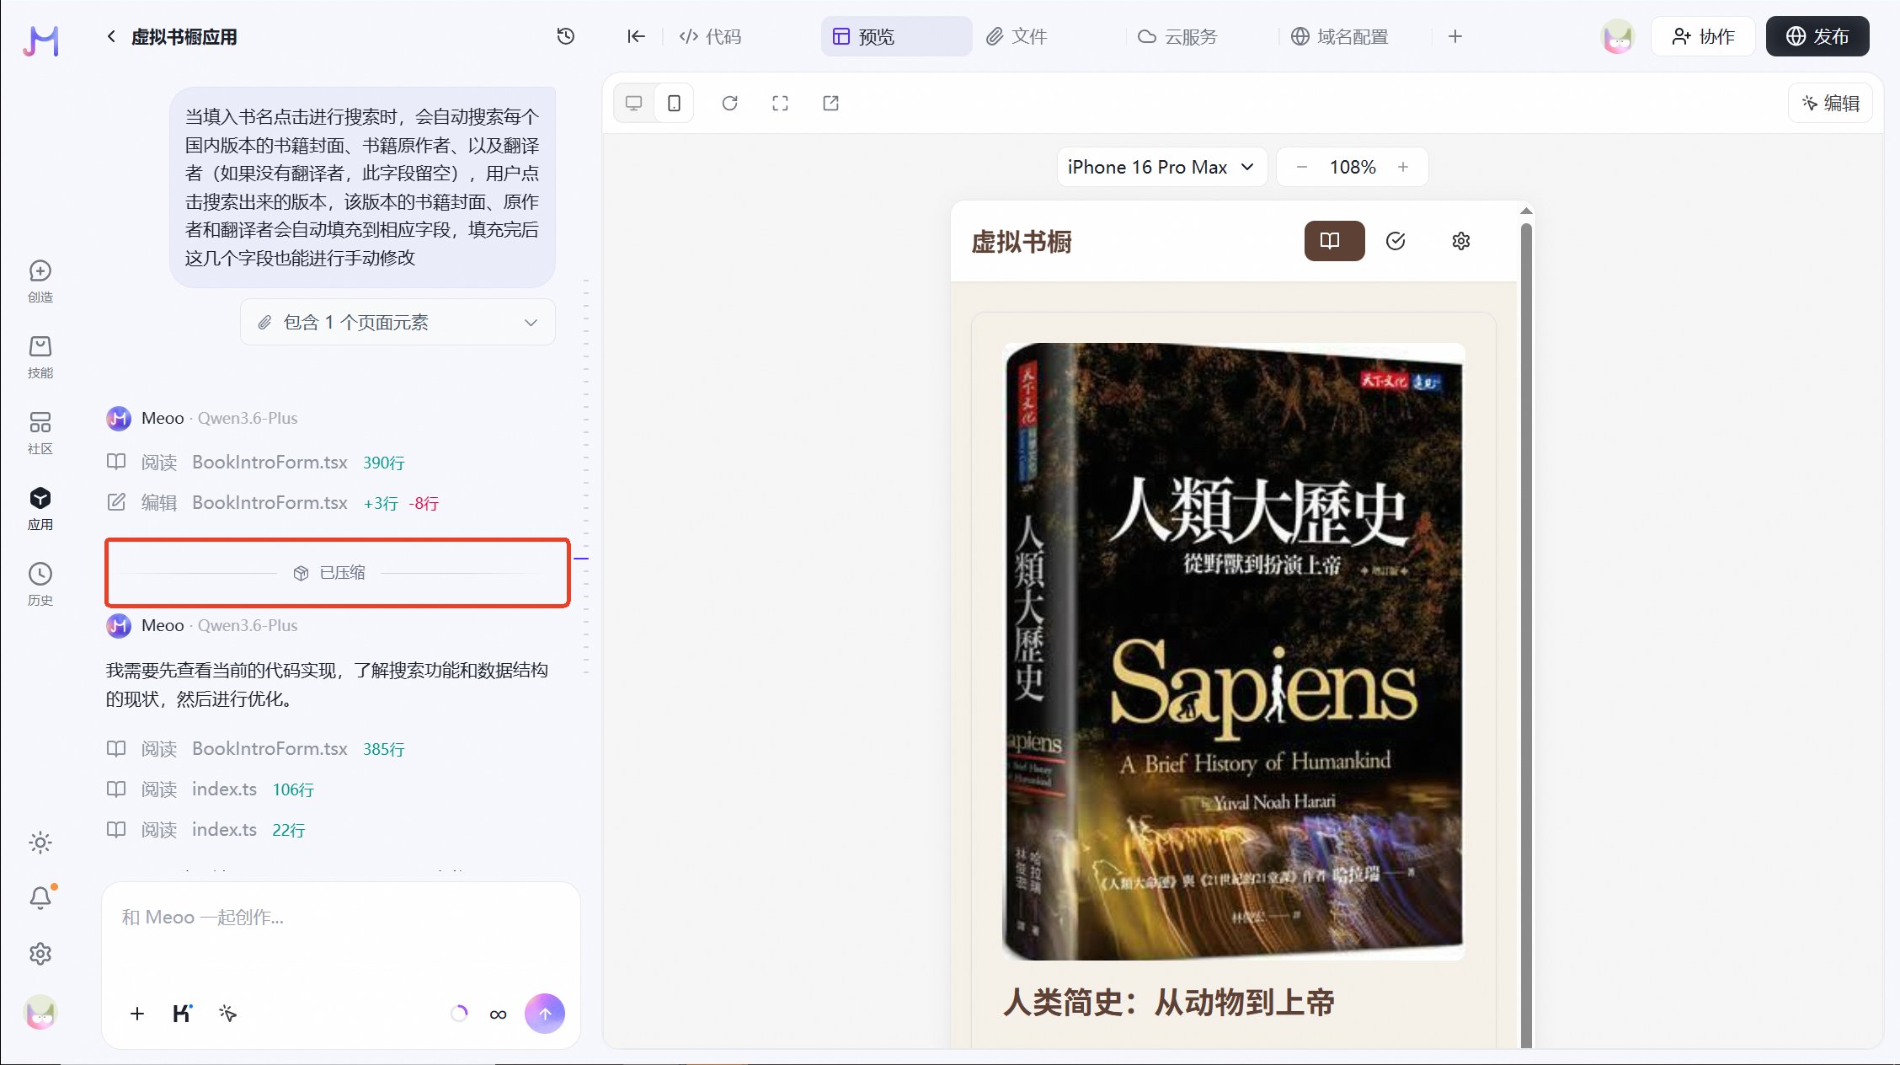Refresh the preview

(730, 103)
